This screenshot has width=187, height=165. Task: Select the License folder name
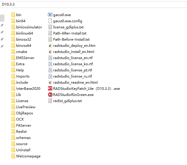coord(22,101)
